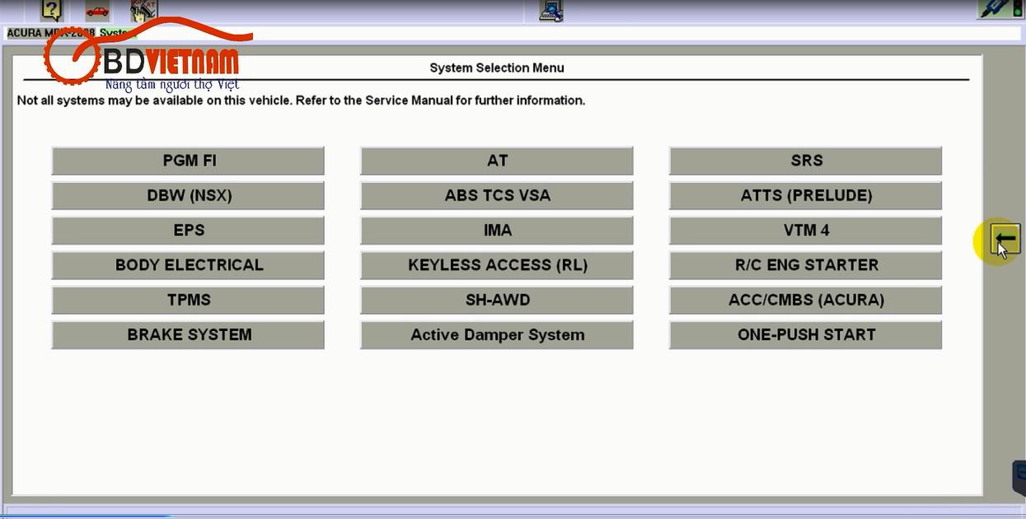Select the PGM FI system
The width and height of the screenshot is (1026, 519).
[188, 161]
